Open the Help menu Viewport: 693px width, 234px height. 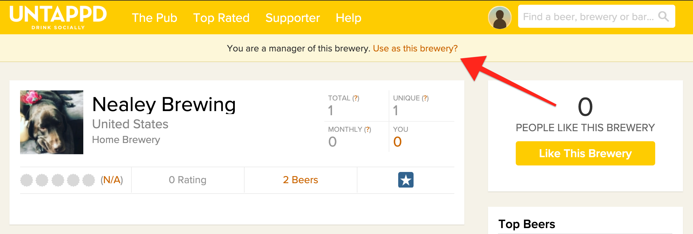(x=348, y=18)
